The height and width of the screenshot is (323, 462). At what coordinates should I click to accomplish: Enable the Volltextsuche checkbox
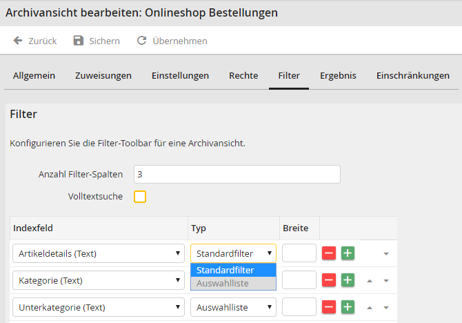tap(140, 197)
